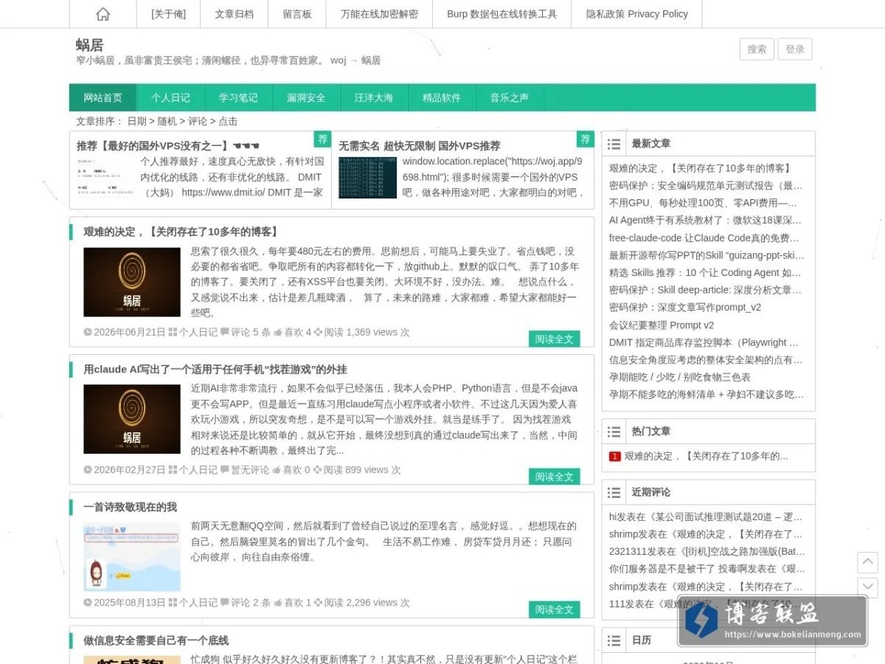
Task: Open the 精品软件 category tab
Action: pyautogui.click(x=442, y=97)
